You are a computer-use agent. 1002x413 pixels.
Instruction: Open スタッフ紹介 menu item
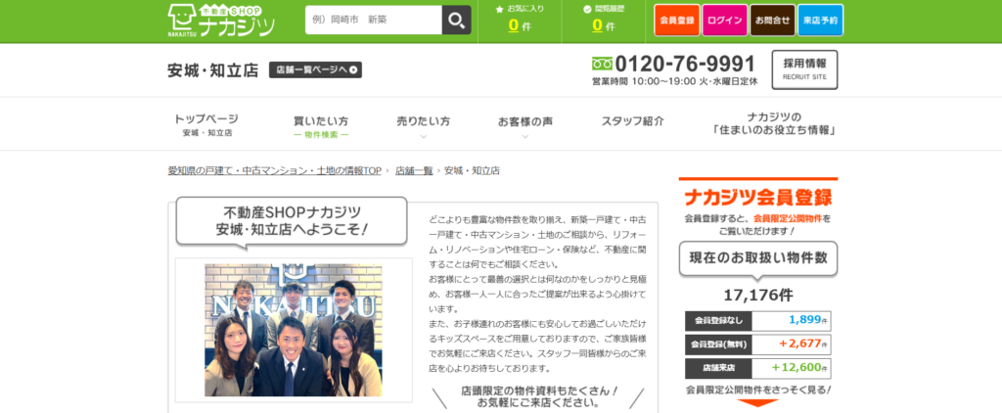point(632,120)
